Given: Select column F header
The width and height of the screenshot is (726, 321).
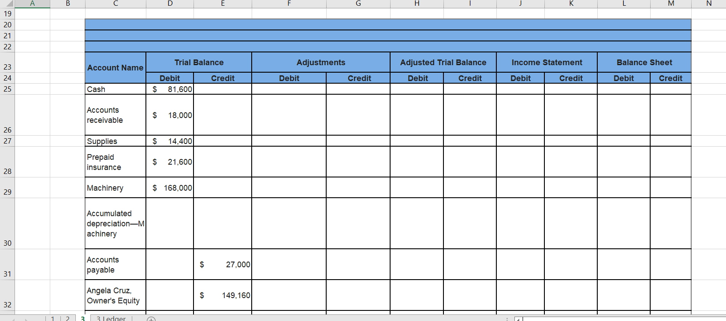Looking at the screenshot, I should [x=289, y=4].
